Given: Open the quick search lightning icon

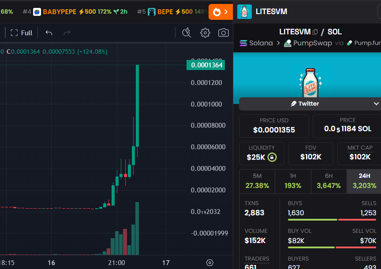Looking at the screenshot, I should tap(187, 33).
